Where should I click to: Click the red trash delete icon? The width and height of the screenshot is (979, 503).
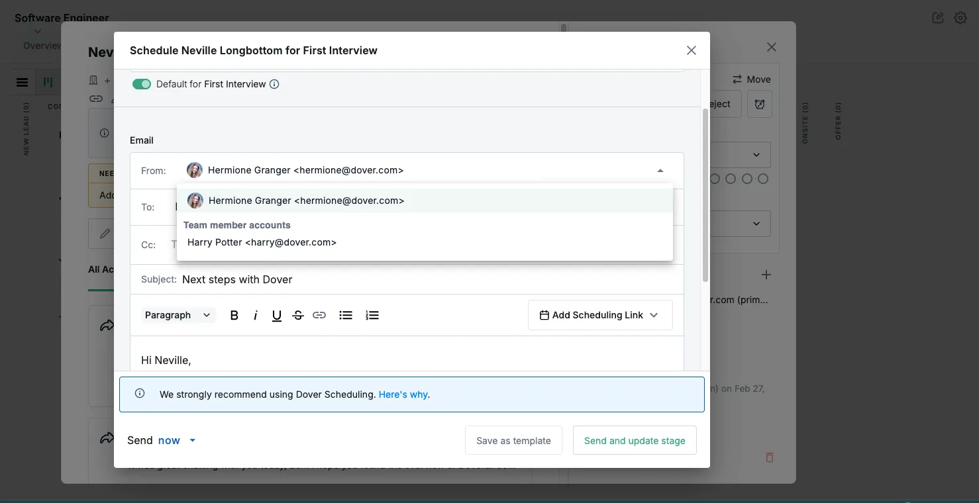click(x=769, y=457)
